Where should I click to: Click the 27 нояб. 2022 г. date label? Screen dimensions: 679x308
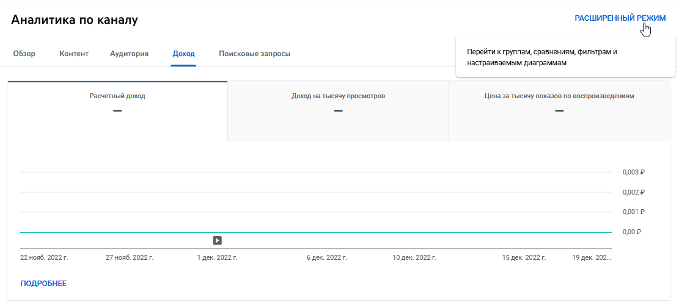point(130,258)
